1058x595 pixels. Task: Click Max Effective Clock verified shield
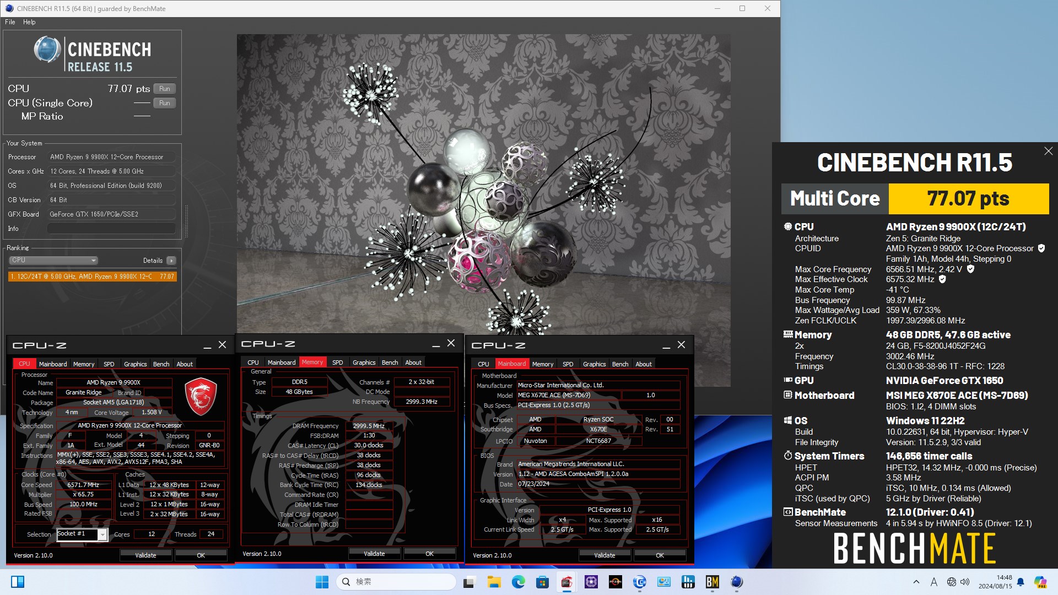pyautogui.click(x=942, y=279)
